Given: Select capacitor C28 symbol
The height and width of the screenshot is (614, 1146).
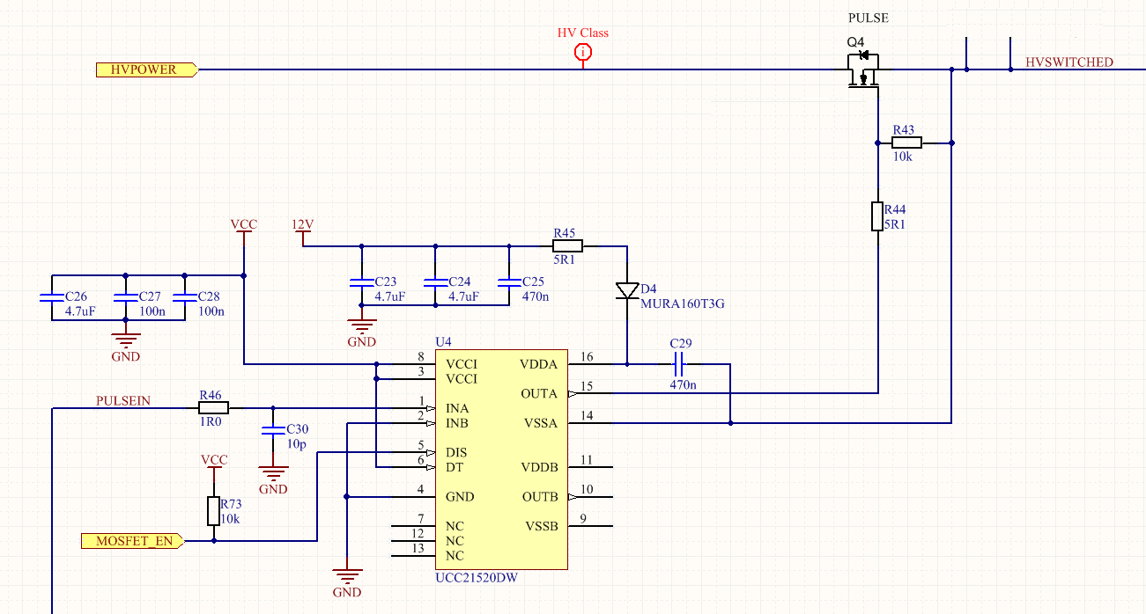Looking at the screenshot, I should tap(184, 297).
